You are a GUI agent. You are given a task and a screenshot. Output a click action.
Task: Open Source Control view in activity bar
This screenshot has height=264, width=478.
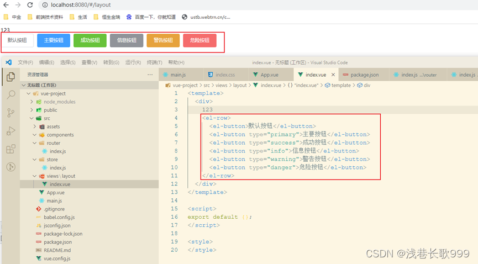pos(10,113)
